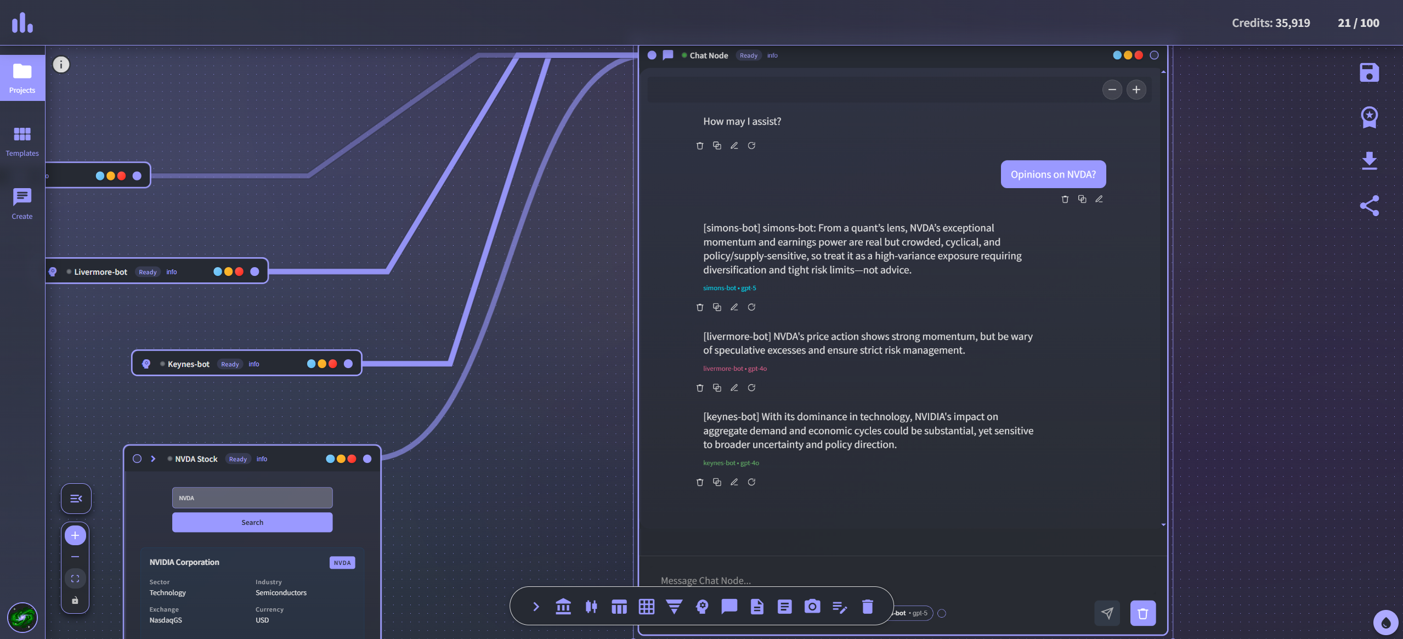Open the AI assistant icon in bottom toolbar

click(x=702, y=607)
